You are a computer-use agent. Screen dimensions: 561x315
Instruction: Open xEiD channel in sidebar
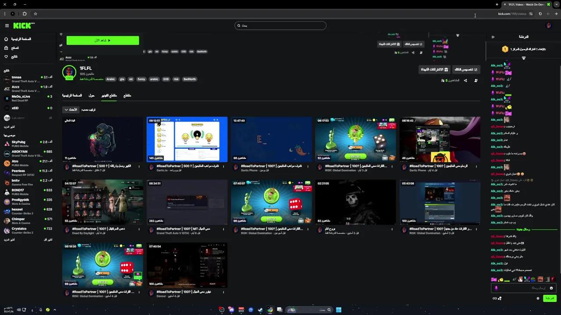tap(28, 108)
